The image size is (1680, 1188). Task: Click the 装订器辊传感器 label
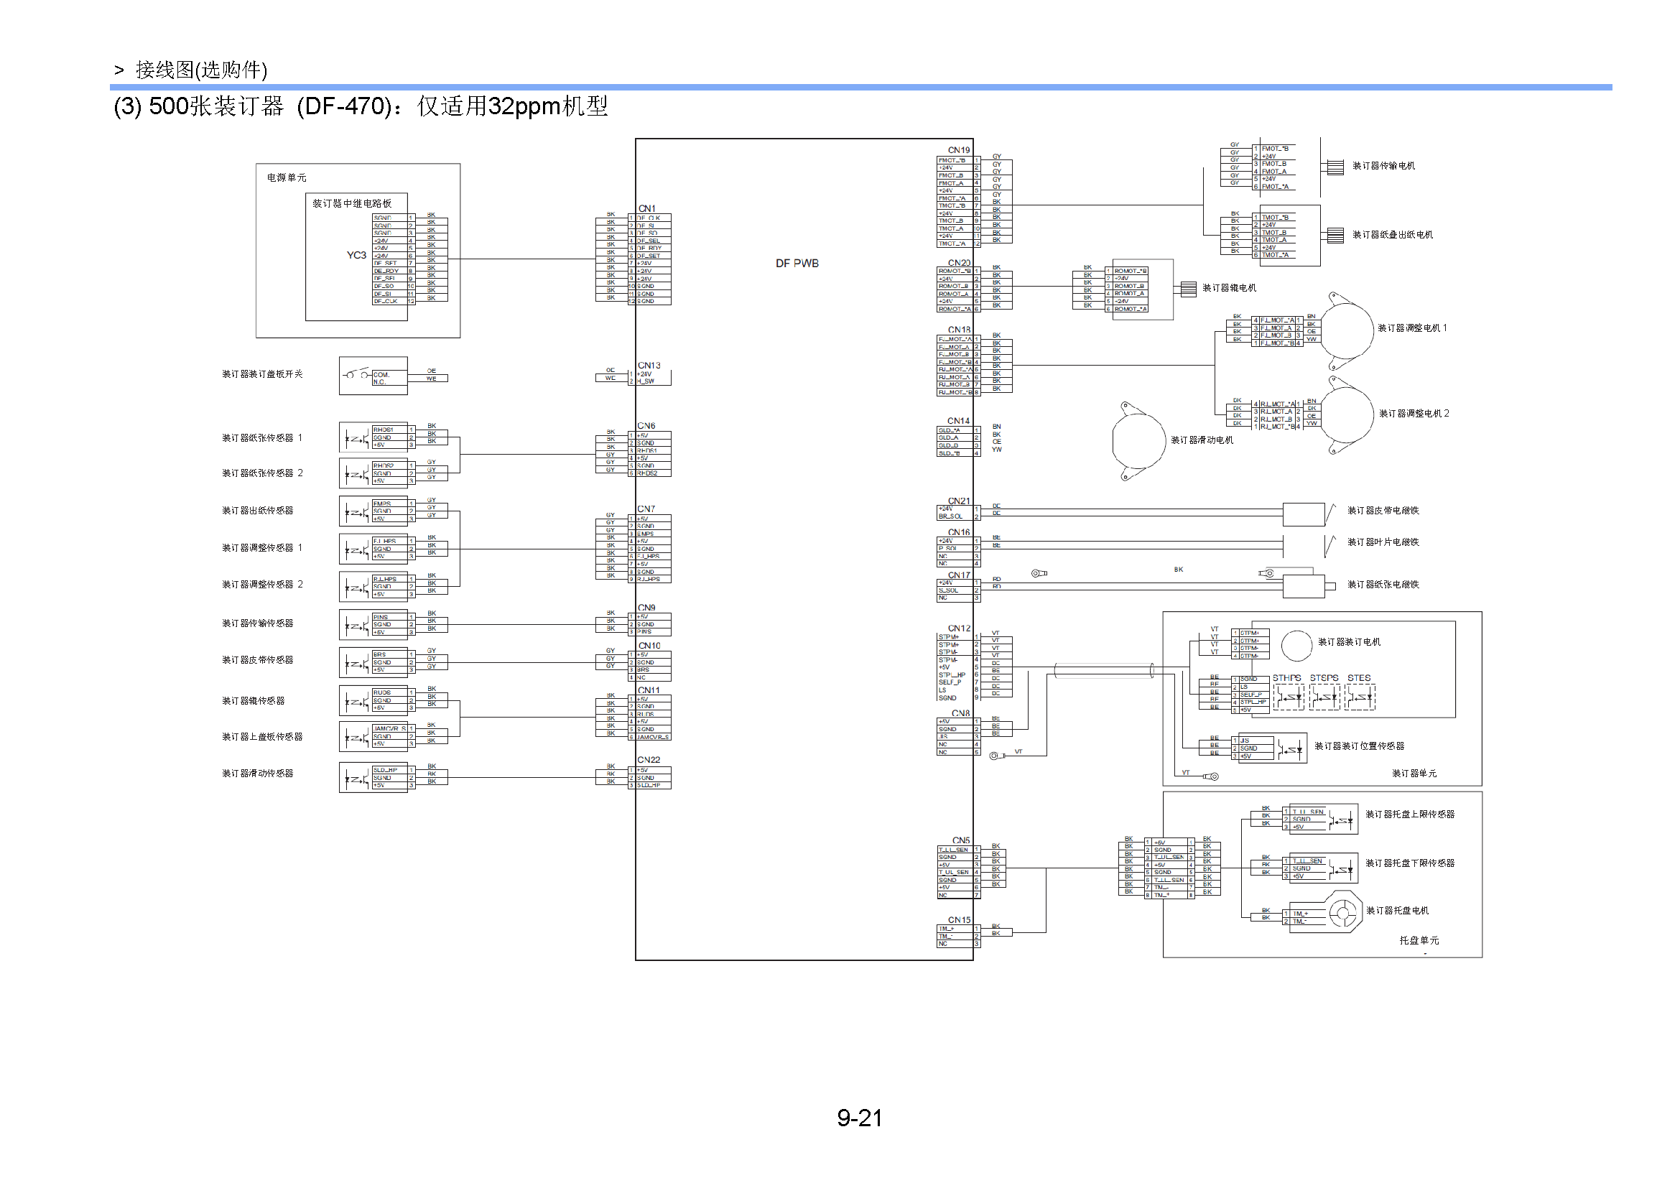(x=253, y=700)
